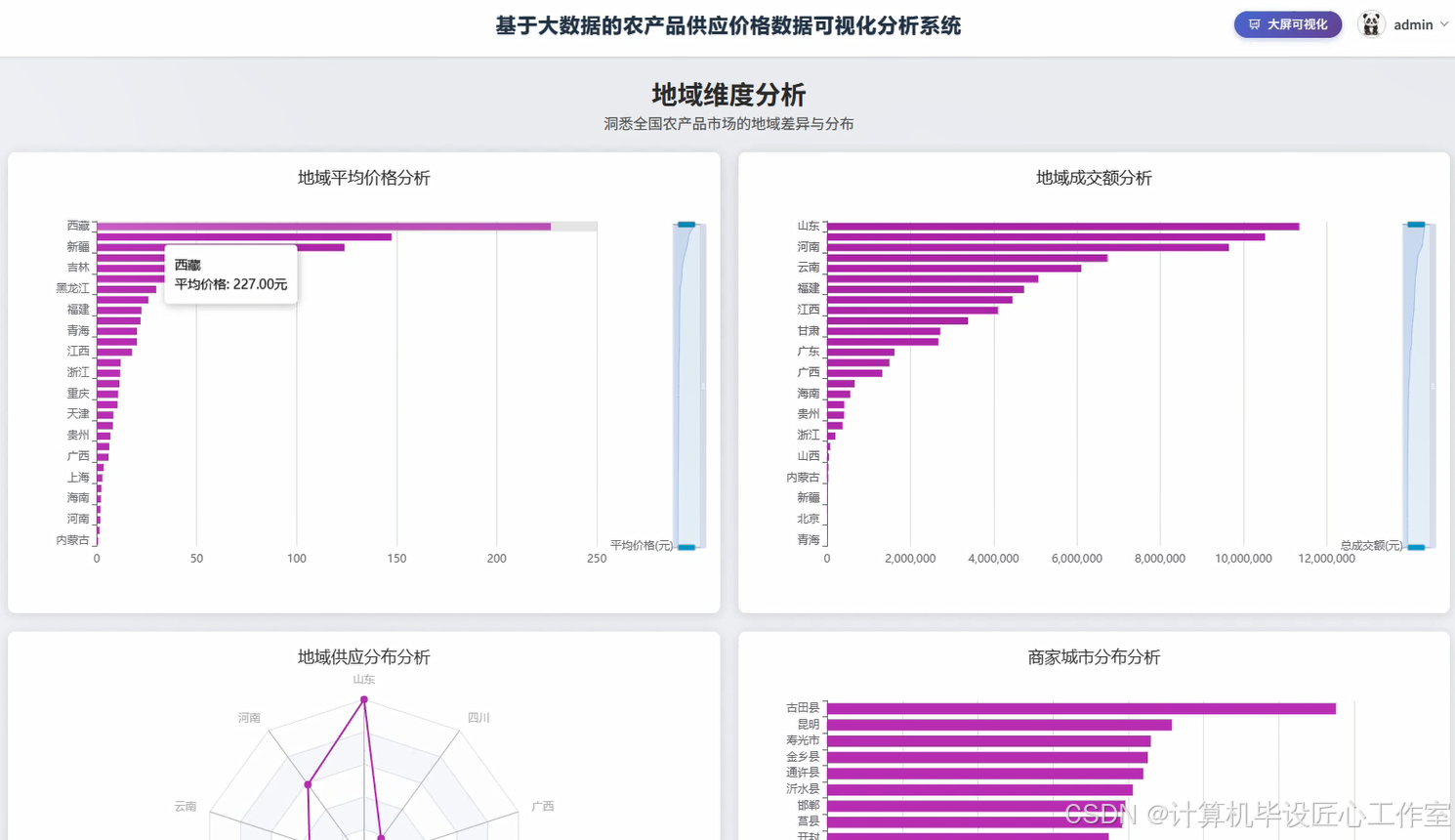Click the subtitle 洞悉全国农产品市场的地域差异与分布
1455x840 pixels.
(728, 124)
